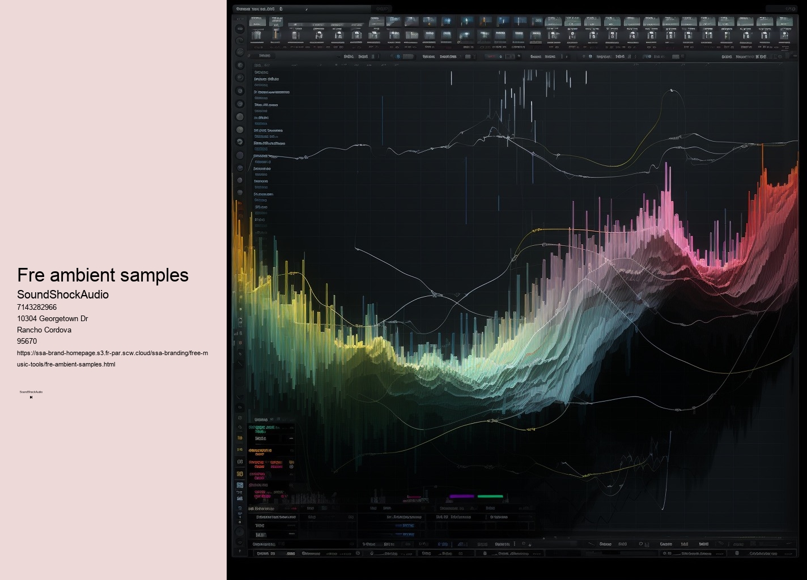Click the tiny SoundShockAudio label near the bottom

pyautogui.click(x=31, y=392)
